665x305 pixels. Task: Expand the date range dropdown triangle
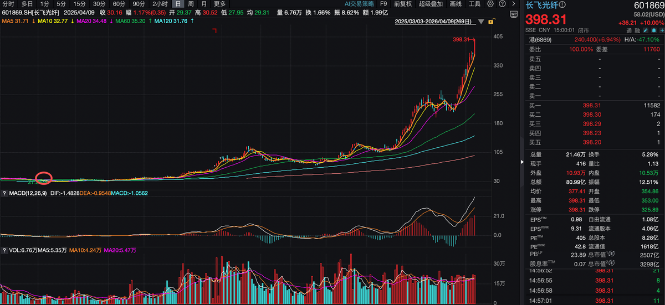[481, 22]
